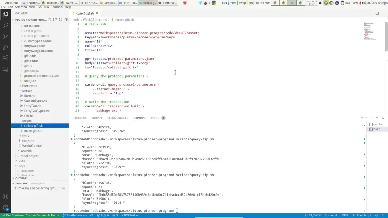Select the Run and Debug icon
Screen dimensions: 388x218
[x=5, y=48]
